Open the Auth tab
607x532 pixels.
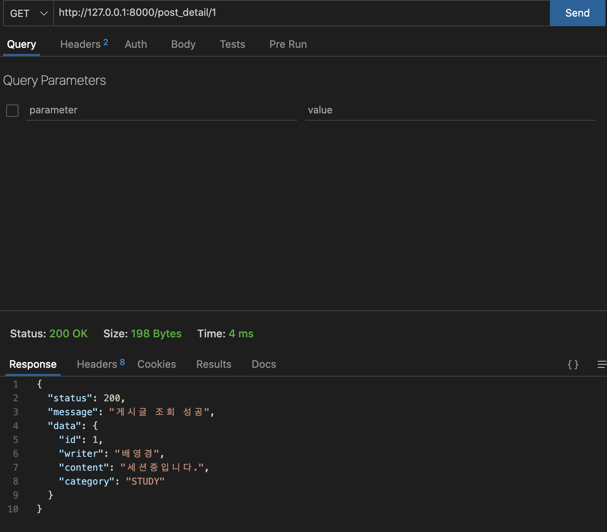(136, 44)
